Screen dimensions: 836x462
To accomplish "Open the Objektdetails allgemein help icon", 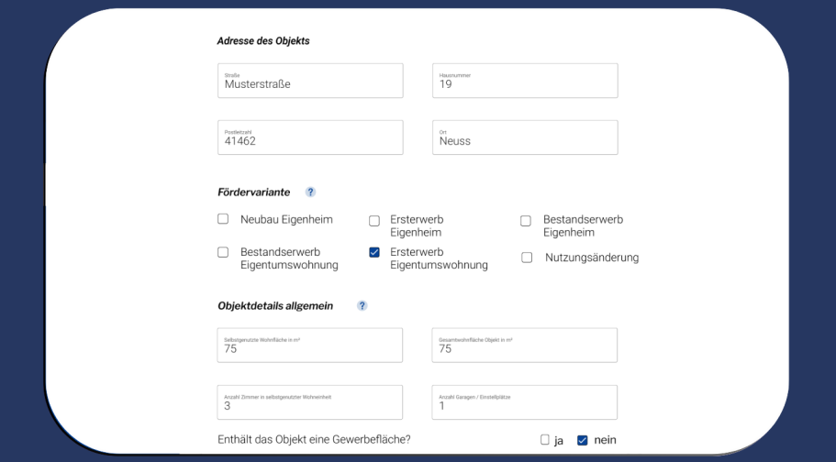I will pyautogui.click(x=362, y=305).
